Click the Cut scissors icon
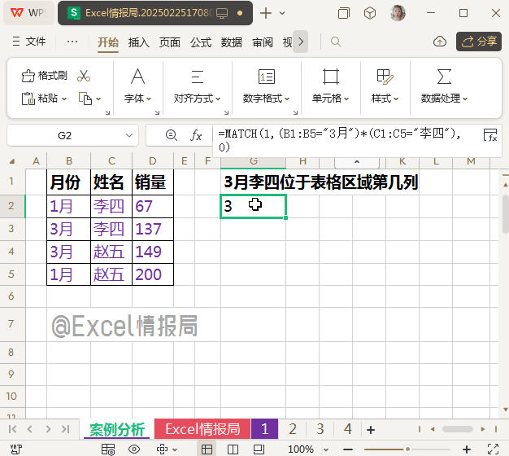 pos(84,76)
